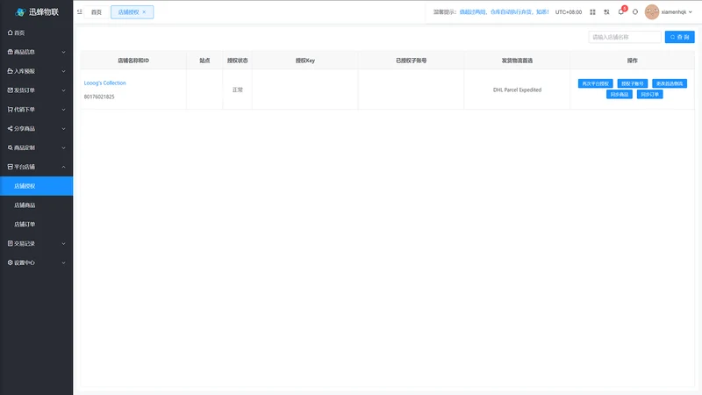Click the DHL Parcel Expedited cell

pos(517,90)
